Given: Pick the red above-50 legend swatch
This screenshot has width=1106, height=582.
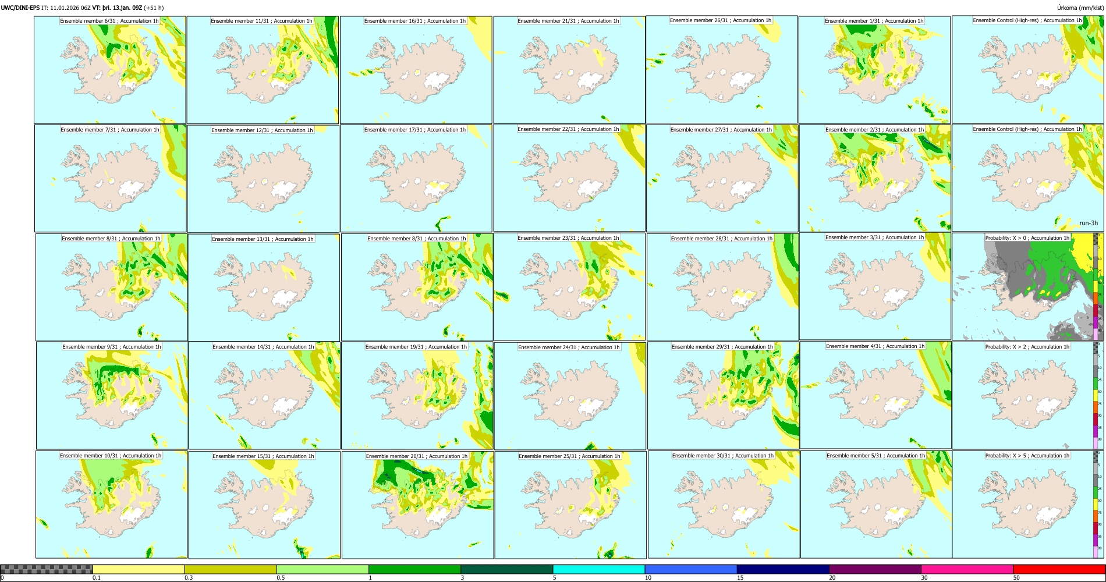Looking at the screenshot, I should (1059, 569).
